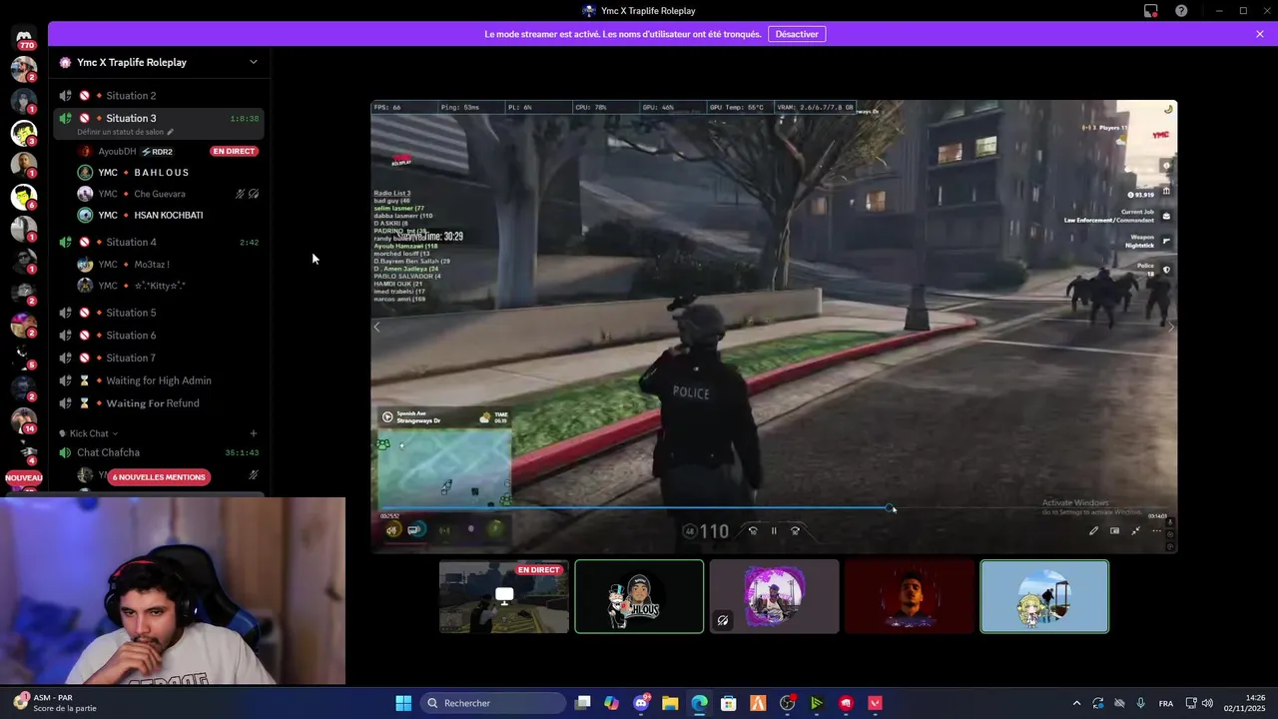Open the Windows Start menu

pyautogui.click(x=403, y=703)
